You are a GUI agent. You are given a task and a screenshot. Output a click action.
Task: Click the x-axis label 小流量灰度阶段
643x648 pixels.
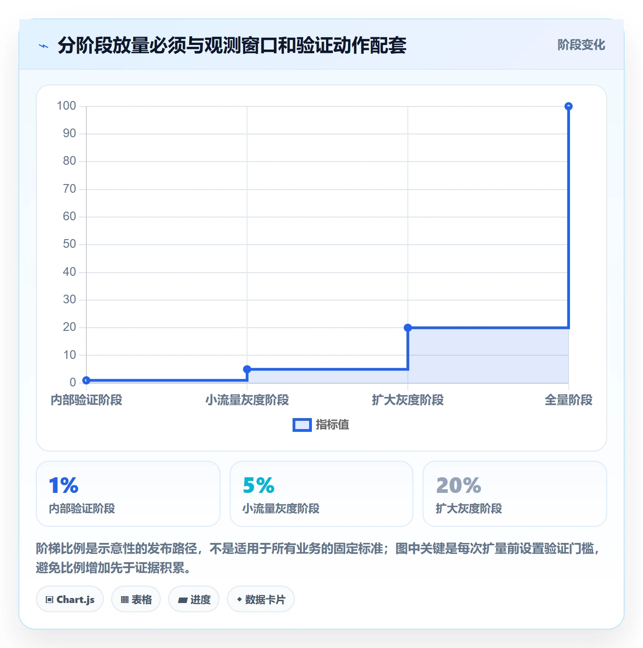pos(247,400)
